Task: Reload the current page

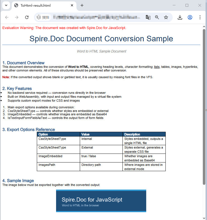Action: 27,17
